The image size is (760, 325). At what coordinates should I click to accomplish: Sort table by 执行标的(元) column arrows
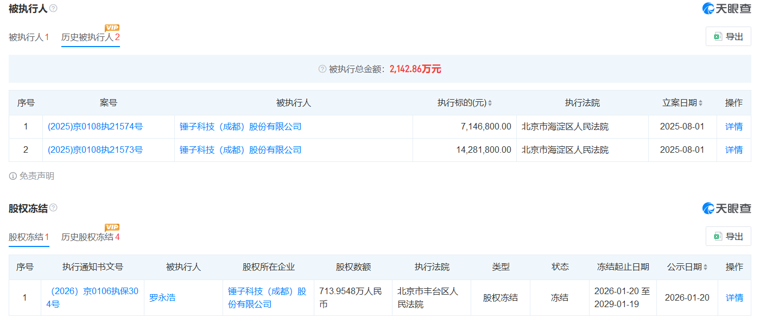(x=490, y=103)
